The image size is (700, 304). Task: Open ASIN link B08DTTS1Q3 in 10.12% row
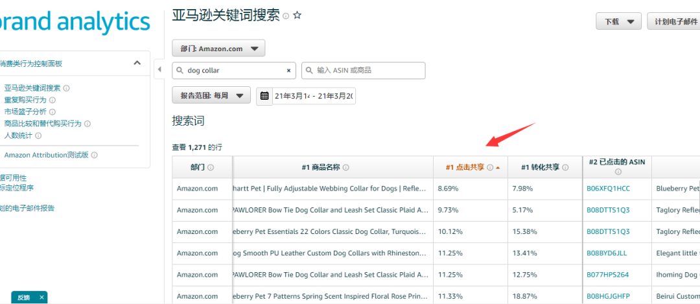[x=608, y=231]
